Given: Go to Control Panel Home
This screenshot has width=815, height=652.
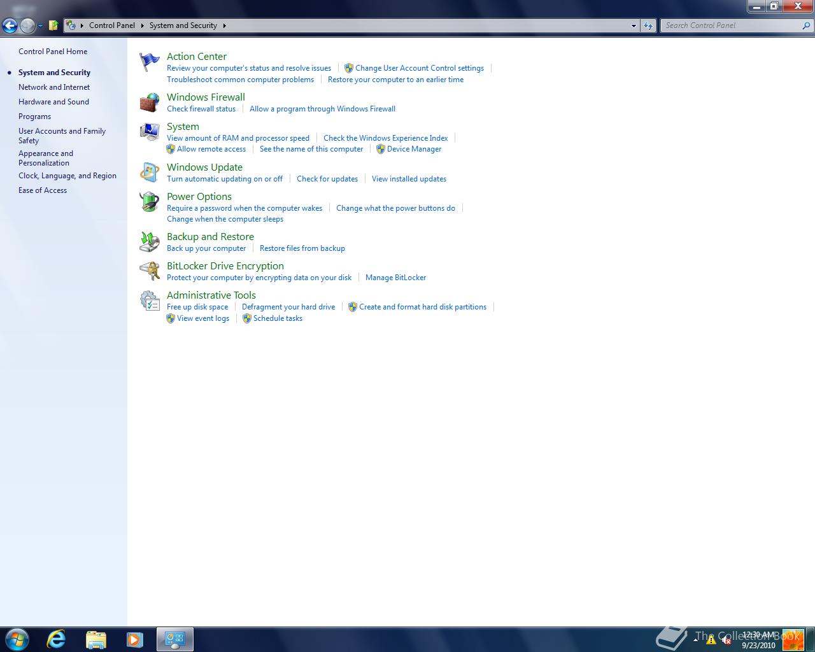Looking at the screenshot, I should 53,52.
